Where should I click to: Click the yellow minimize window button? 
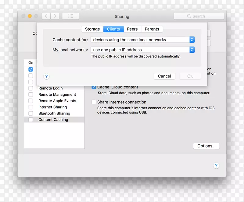click(x=30, y=16)
